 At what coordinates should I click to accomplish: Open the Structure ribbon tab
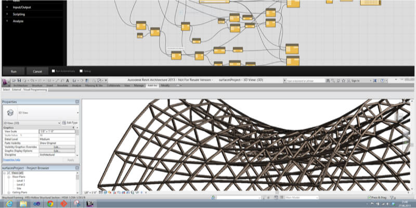click(37, 86)
